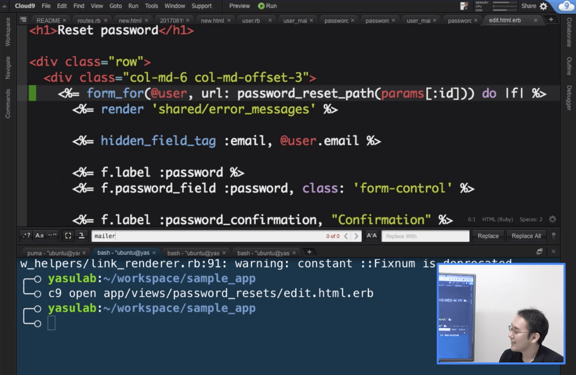
Task: Close the README tab
Action: 64,20
